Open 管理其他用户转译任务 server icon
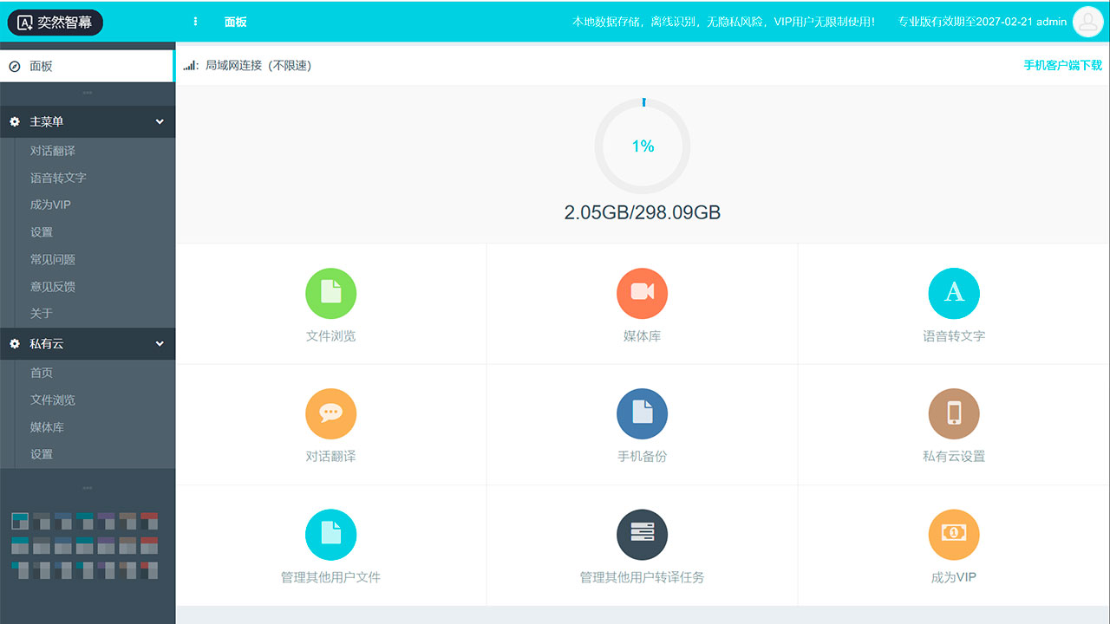The image size is (1110, 624). 642,535
